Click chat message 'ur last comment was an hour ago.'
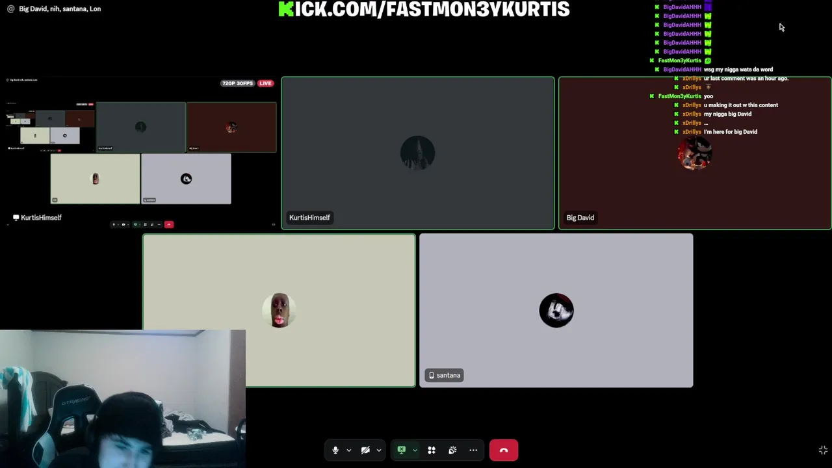This screenshot has width=832, height=468. tap(746, 79)
